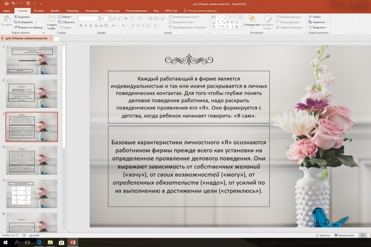Viewport: 371px width, 247px height.
Task: Open the Макет layout dropdown
Action: pyautogui.click(x=65, y=17)
